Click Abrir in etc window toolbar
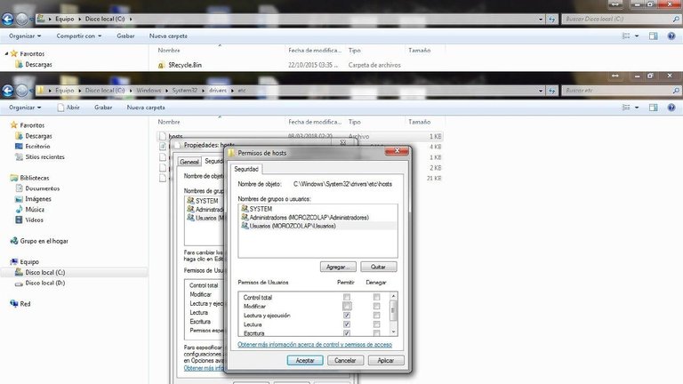 (68, 107)
